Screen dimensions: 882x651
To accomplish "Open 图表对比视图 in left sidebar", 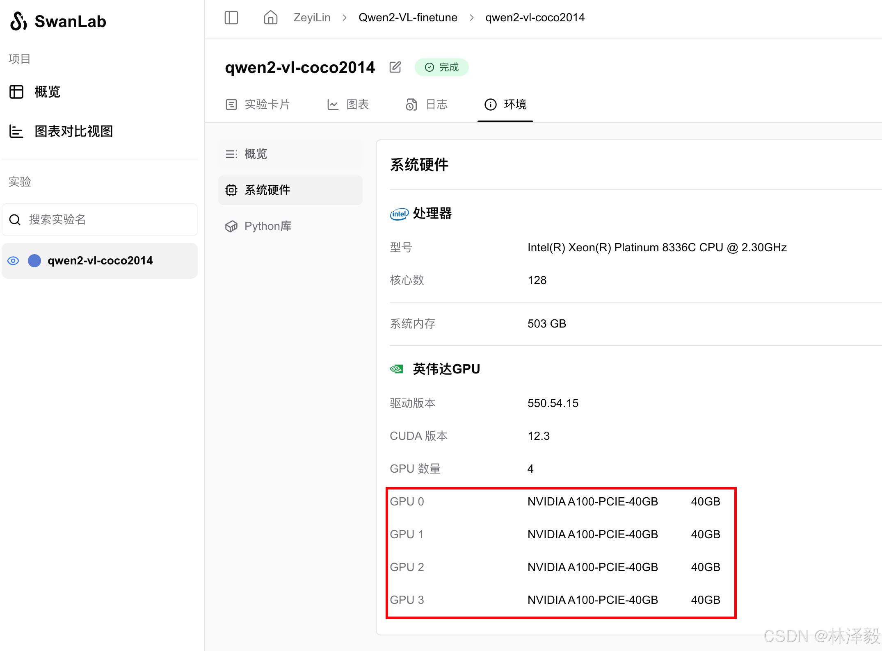I will [x=74, y=131].
